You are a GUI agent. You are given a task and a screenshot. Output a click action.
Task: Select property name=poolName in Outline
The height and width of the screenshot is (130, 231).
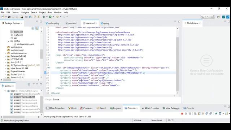tap(24, 106)
